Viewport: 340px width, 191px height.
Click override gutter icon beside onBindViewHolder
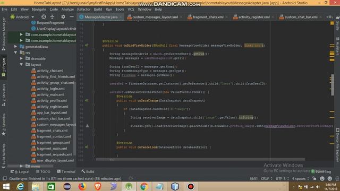87,45
